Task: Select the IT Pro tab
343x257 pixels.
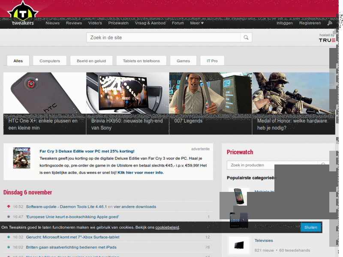Action: pos(212,61)
